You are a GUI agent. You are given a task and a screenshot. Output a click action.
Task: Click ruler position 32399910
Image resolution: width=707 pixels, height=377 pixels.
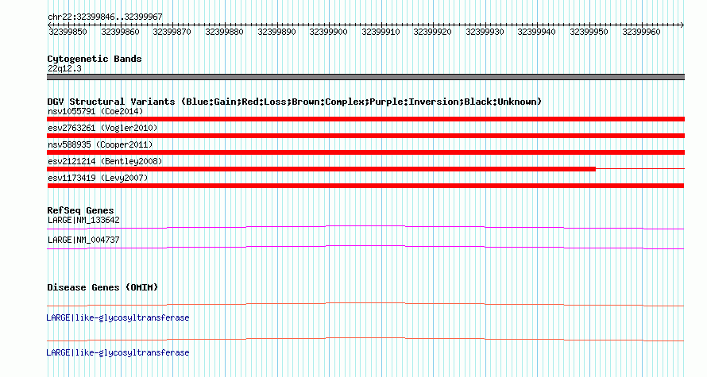point(381,32)
